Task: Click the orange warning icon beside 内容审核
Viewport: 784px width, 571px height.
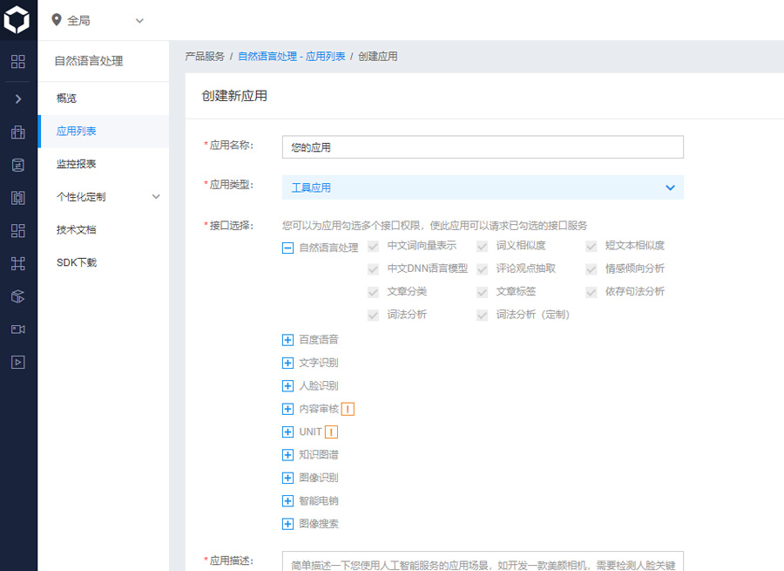Action: point(348,409)
